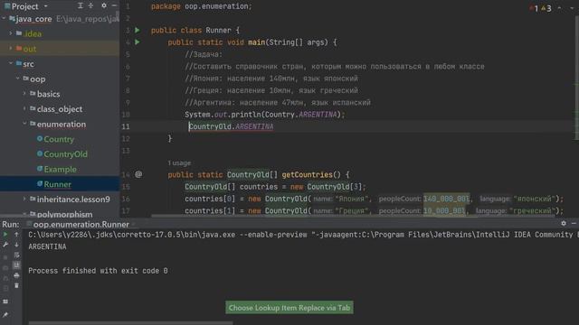Open the Project view dropdown
579x325 pixels.
coord(46,6)
